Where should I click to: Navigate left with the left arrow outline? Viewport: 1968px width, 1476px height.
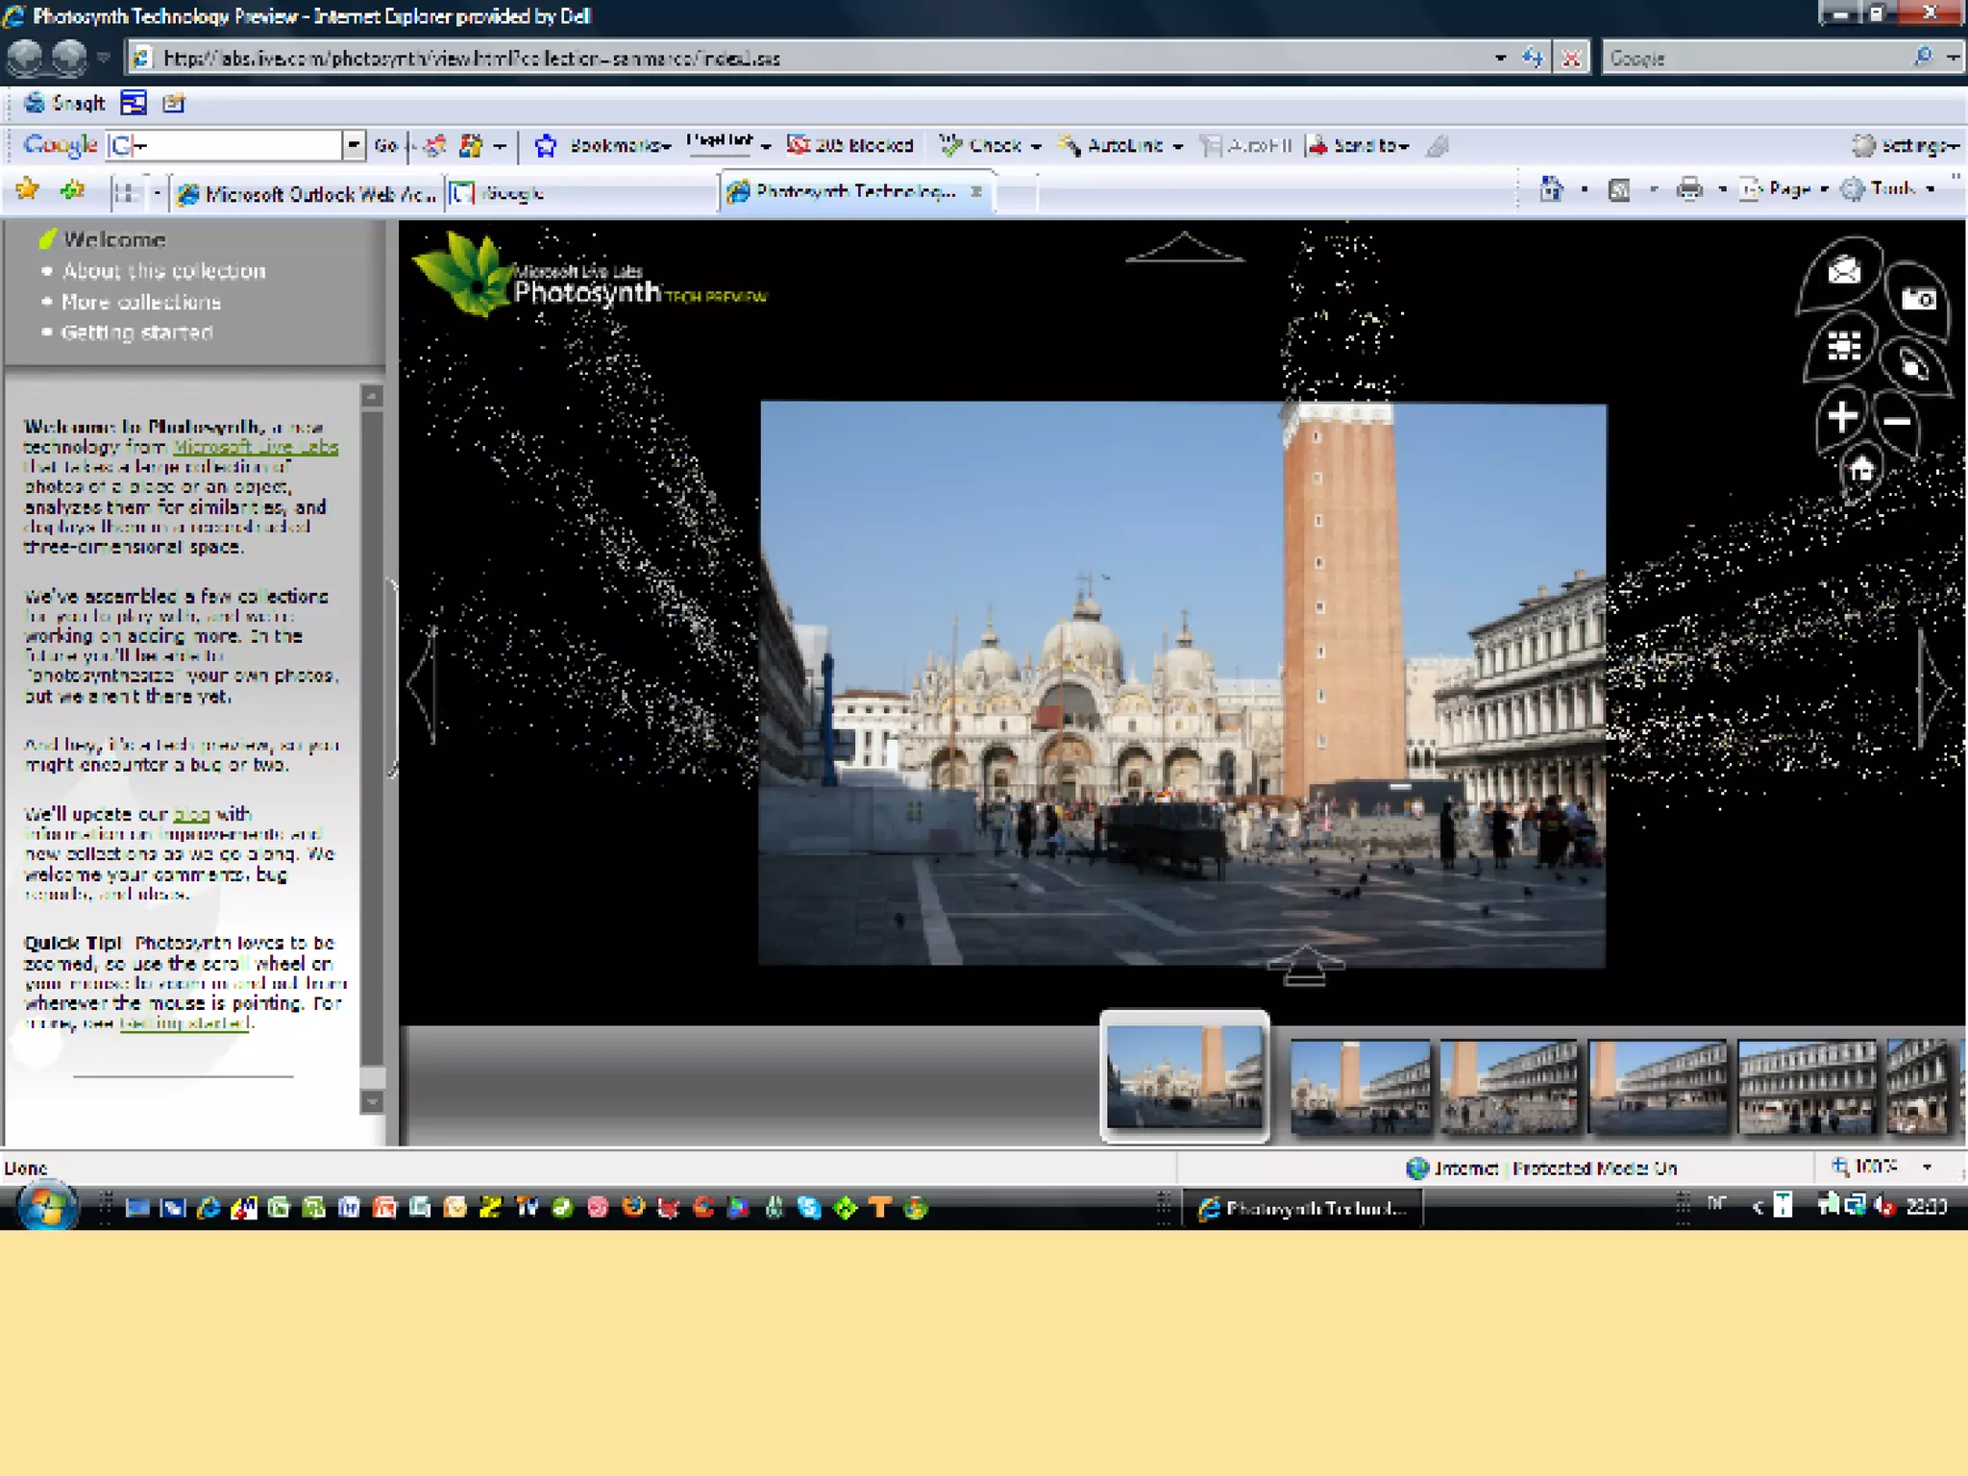point(423,684)
